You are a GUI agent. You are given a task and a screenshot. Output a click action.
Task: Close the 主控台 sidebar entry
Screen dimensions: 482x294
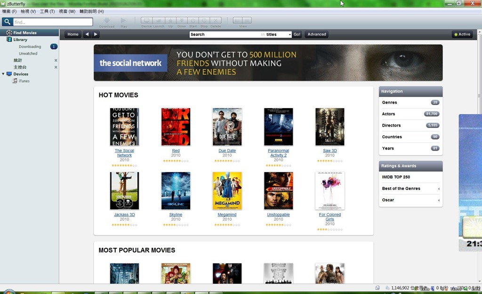point(56,67)
